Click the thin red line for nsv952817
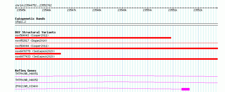Viewport: 225px width, 92px height. click(x=116, y=43)
